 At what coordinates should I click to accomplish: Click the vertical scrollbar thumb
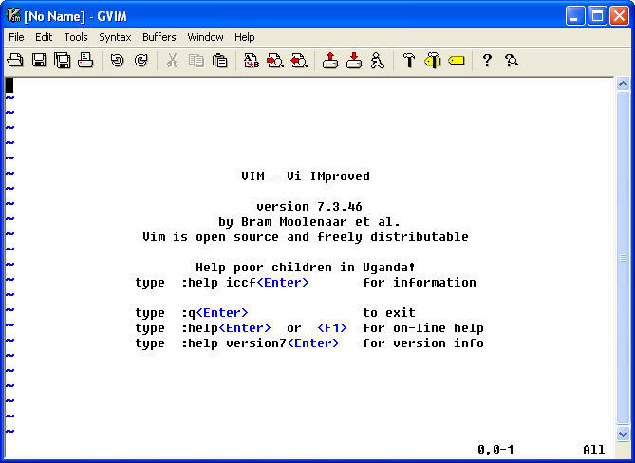pyautogui.click(x=623, y=258)
